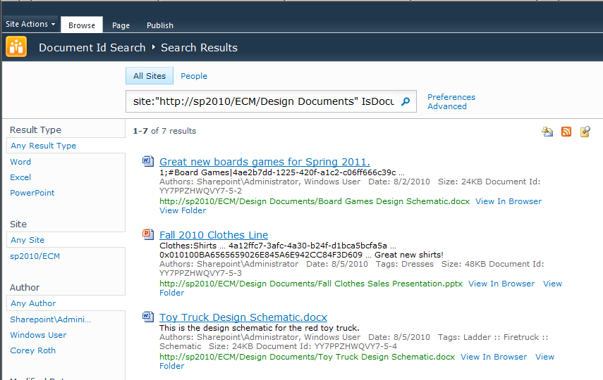Switch to the Page tab
The image size is (603, 380).
[121, 25]
